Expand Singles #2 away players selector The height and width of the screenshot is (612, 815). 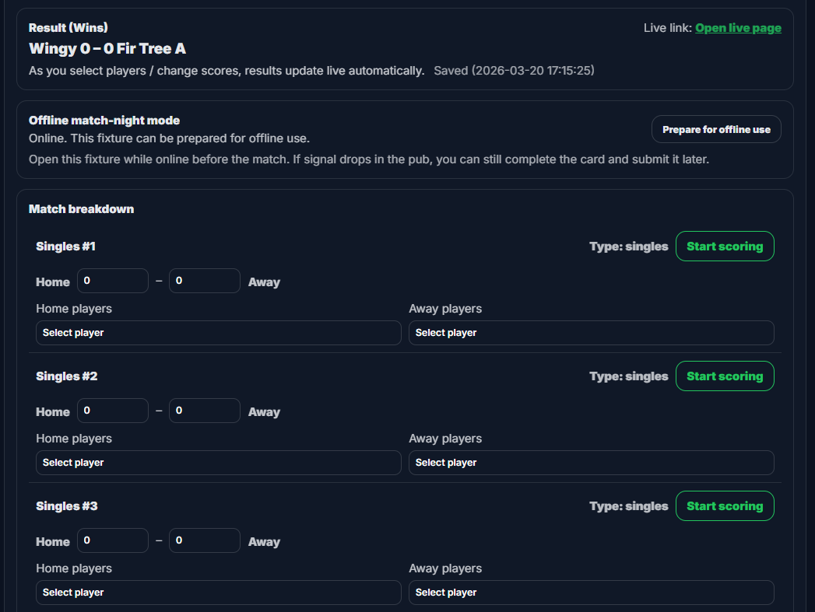pos(591,463)
